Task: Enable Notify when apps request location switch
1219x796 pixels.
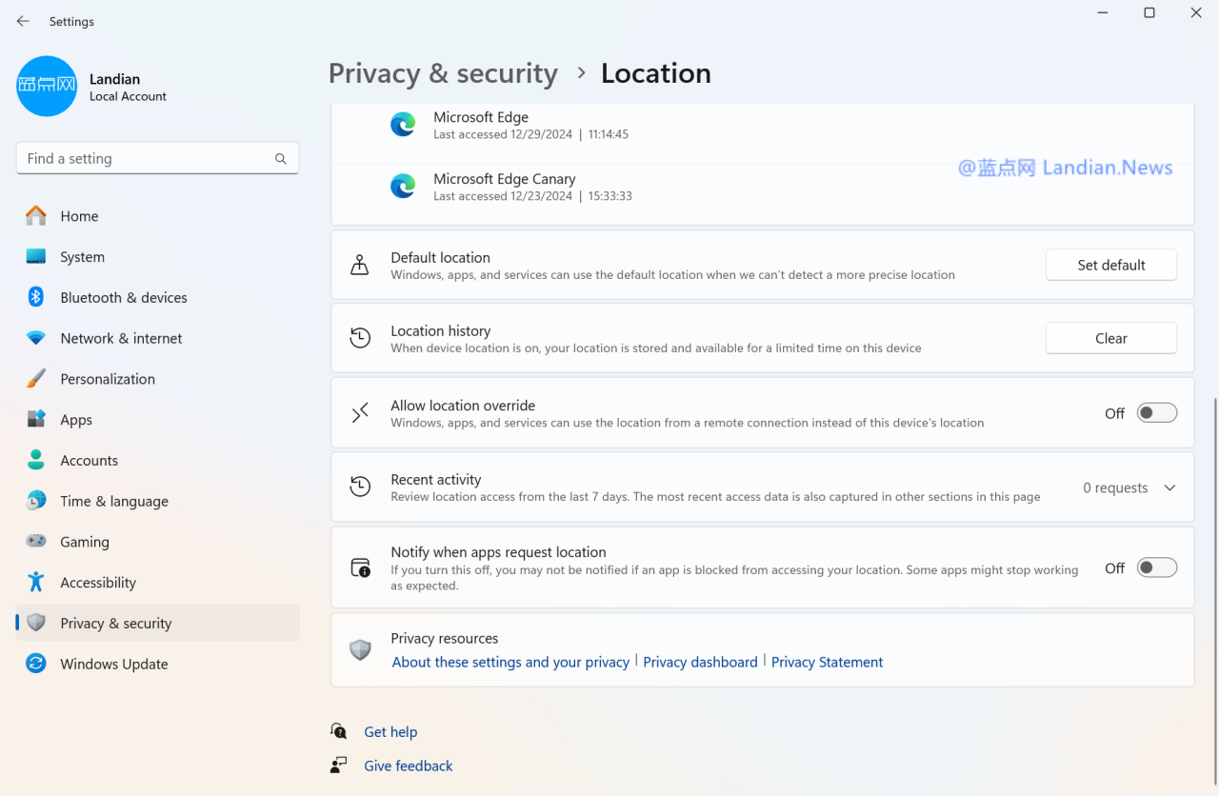Action: pyautogui.click(x=1157, y=567)
